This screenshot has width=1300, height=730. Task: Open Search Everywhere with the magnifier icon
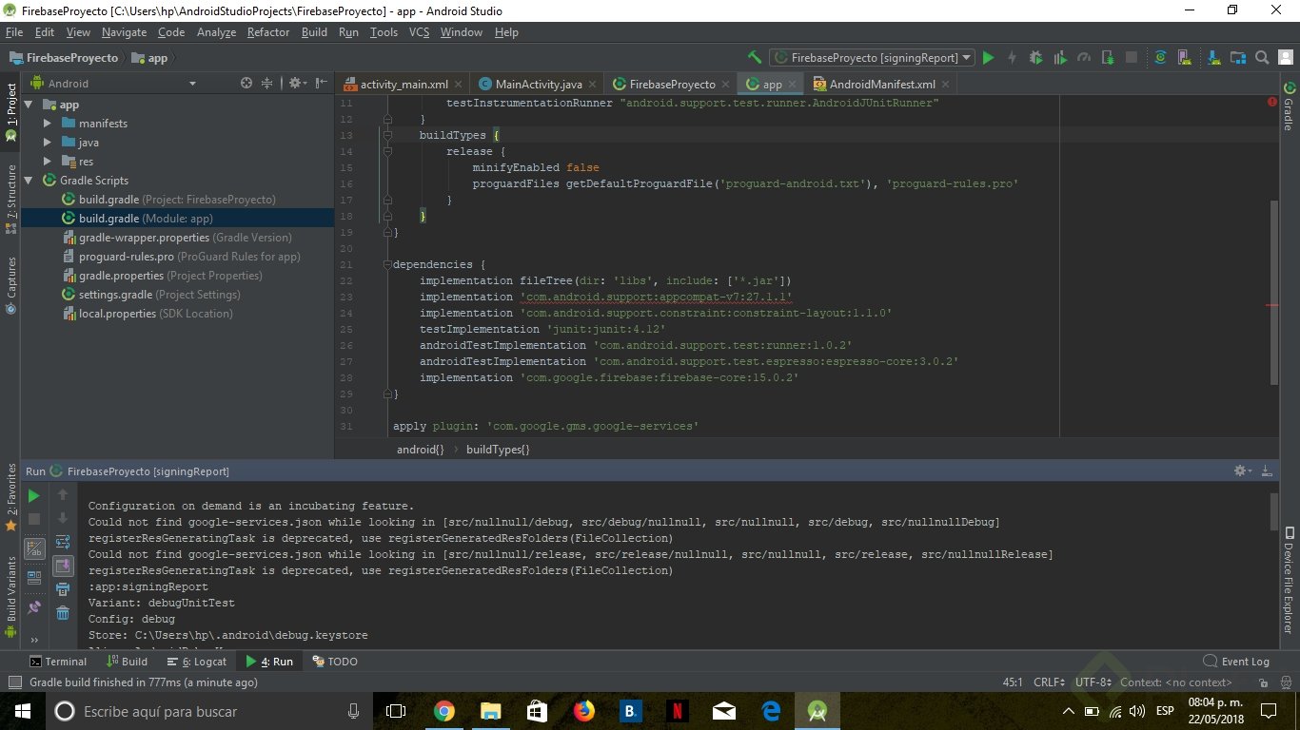coord(1261,57)
